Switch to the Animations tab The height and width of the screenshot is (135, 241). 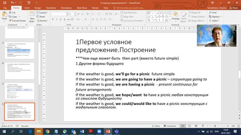click(66, 8)
